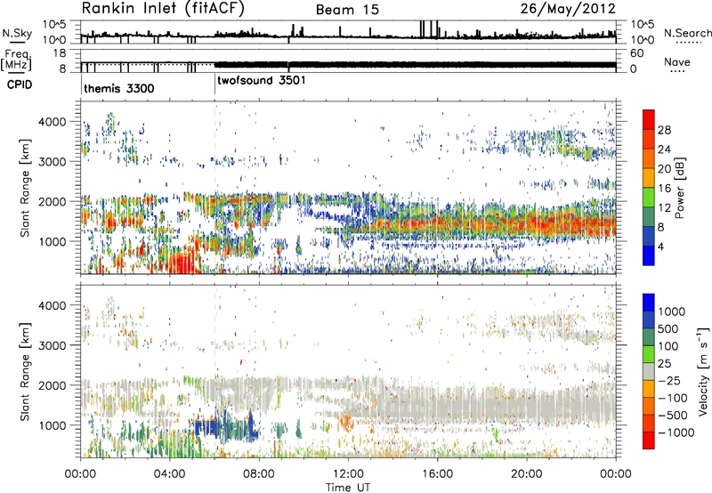
Task: Click the 'N.Search' legend label
Action: tap(687, 33)
